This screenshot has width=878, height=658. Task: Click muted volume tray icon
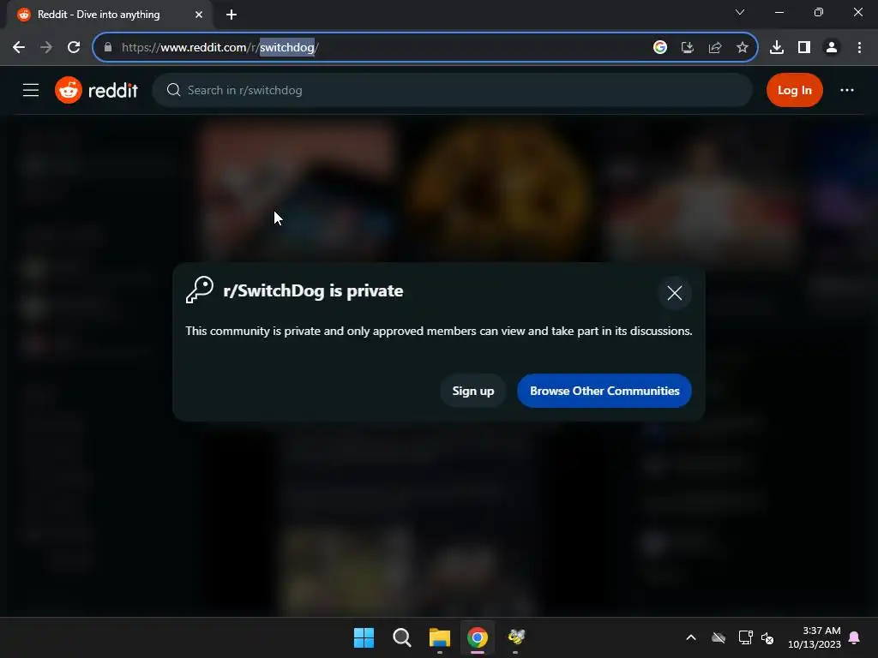click(767, 637)
